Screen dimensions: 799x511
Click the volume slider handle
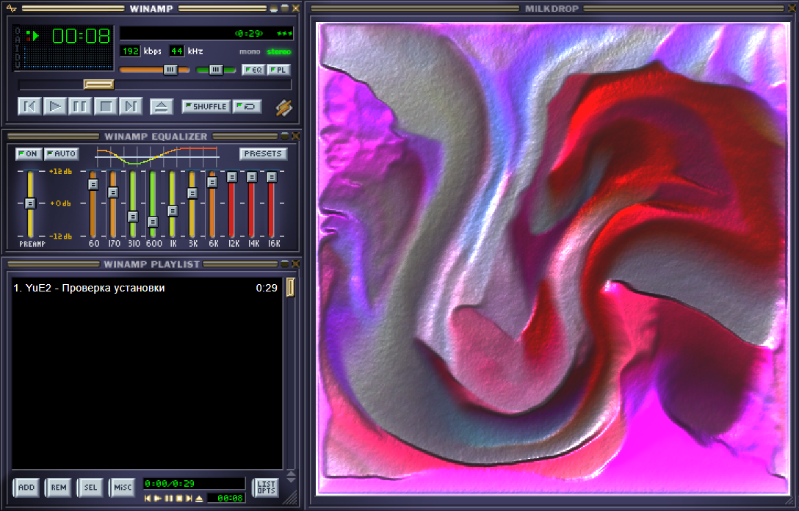tap(170, 70)
